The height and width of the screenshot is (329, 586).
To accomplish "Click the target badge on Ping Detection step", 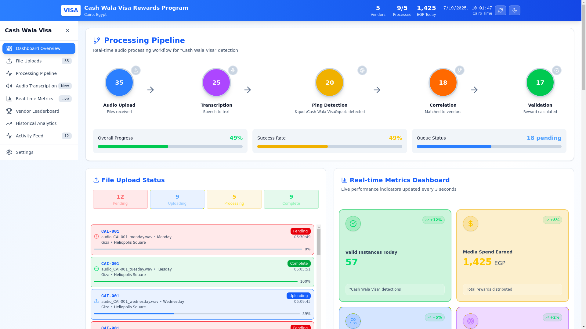I will pos(362,70).
